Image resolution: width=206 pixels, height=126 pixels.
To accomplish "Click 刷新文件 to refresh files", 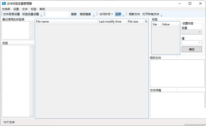I will (x=134, y=14).
